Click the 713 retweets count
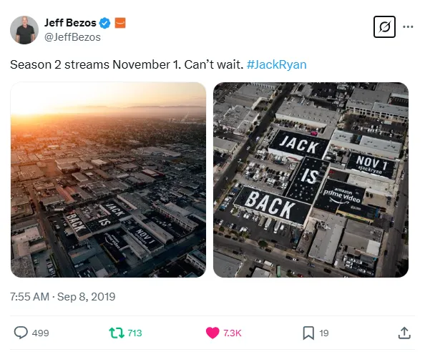This screenshot has height=352, width=425. (135, 333)
